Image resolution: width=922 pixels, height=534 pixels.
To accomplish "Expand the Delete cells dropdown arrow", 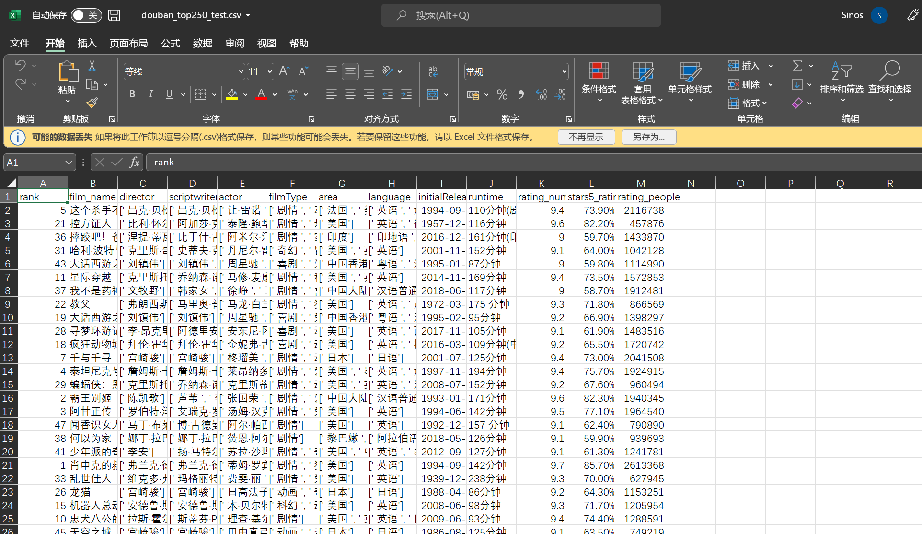I will click(771, 84).
